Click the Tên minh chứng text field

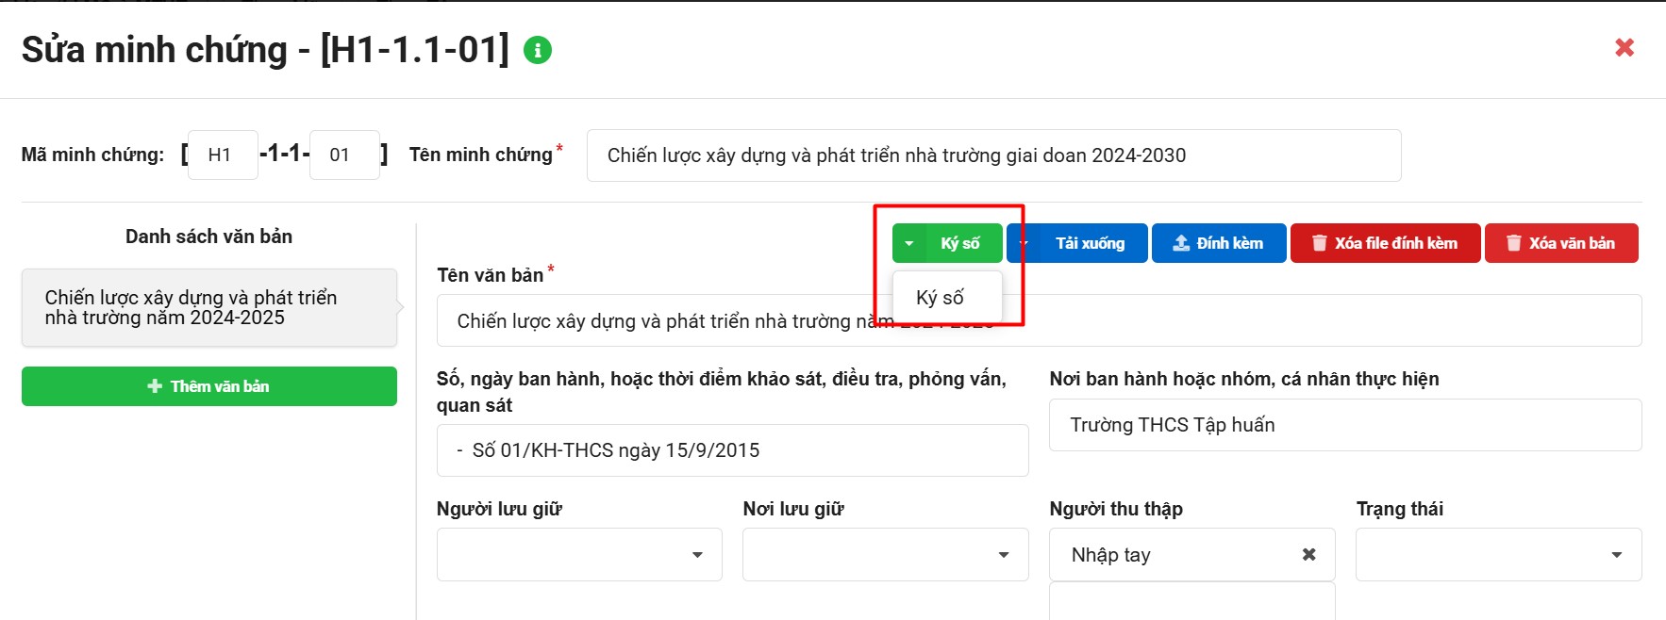coord(992,155)
